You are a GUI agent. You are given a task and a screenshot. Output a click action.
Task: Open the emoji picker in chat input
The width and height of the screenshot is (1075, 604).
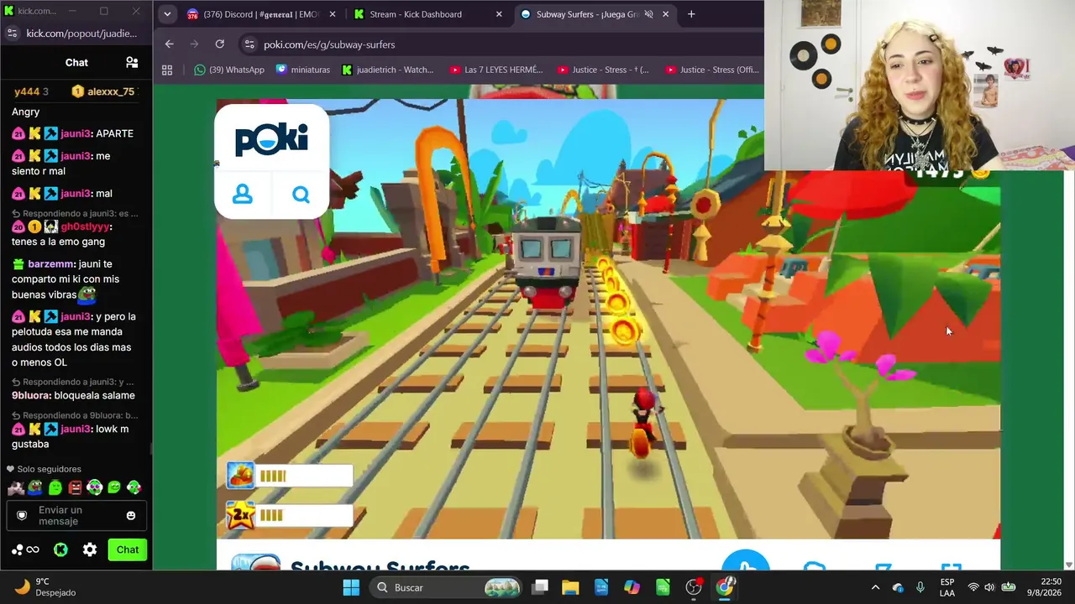coord(131,516)
